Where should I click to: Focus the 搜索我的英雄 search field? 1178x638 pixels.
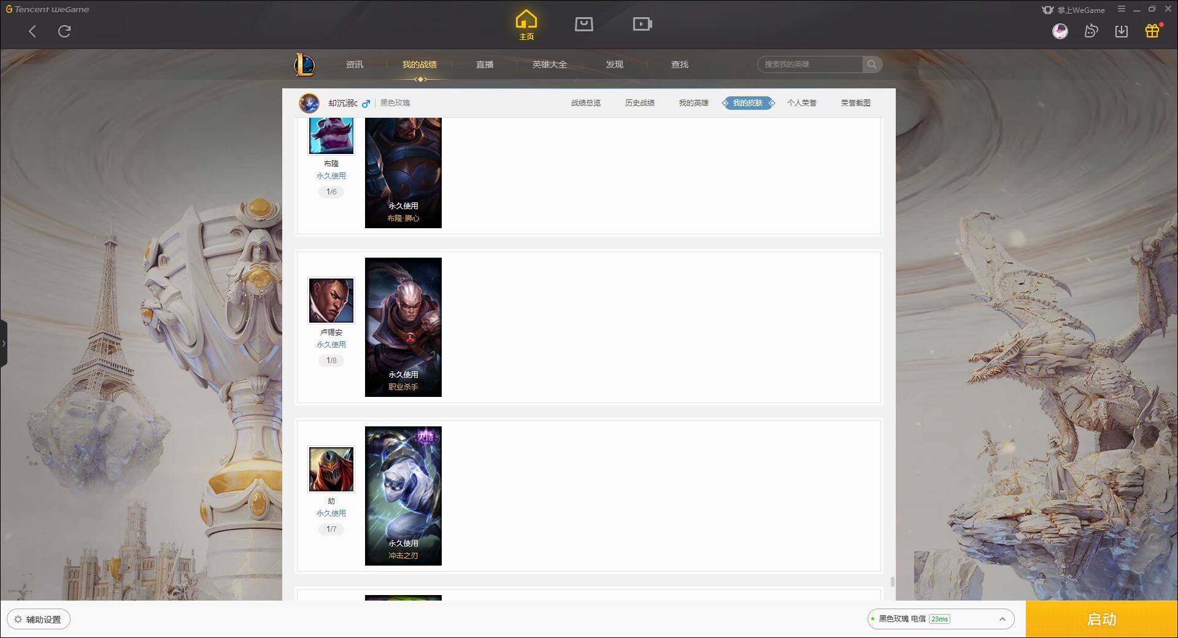[810, 64]
